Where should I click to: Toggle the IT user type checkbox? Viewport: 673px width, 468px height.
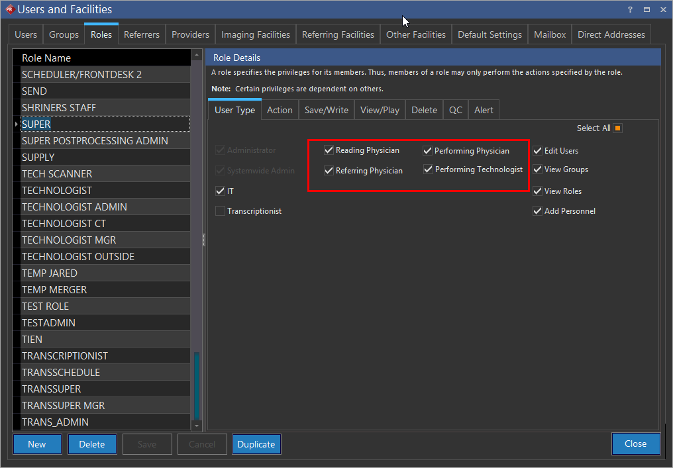click(220, 191)
